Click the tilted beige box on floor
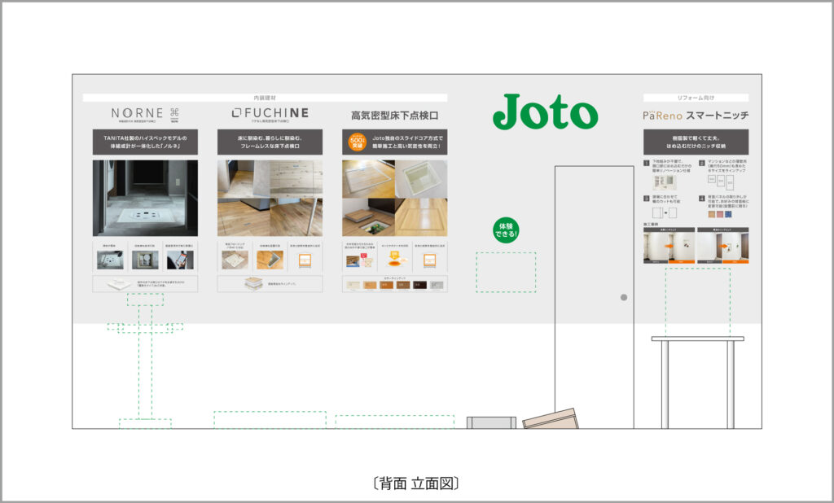This screenshot has height=503, width=834. point(551,419)
